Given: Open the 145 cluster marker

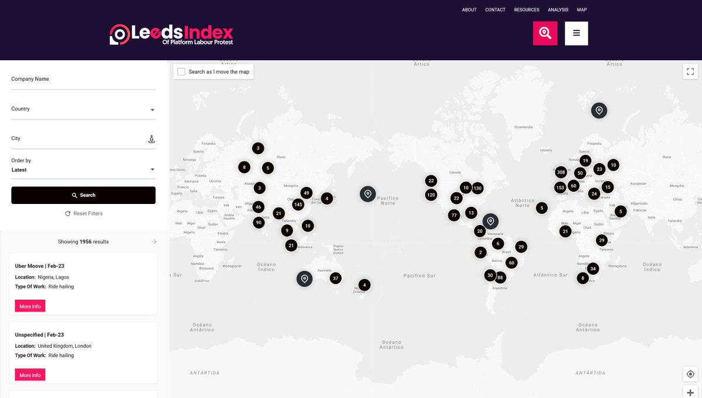Looking at the screenshot, I should (x=298, y=204).
